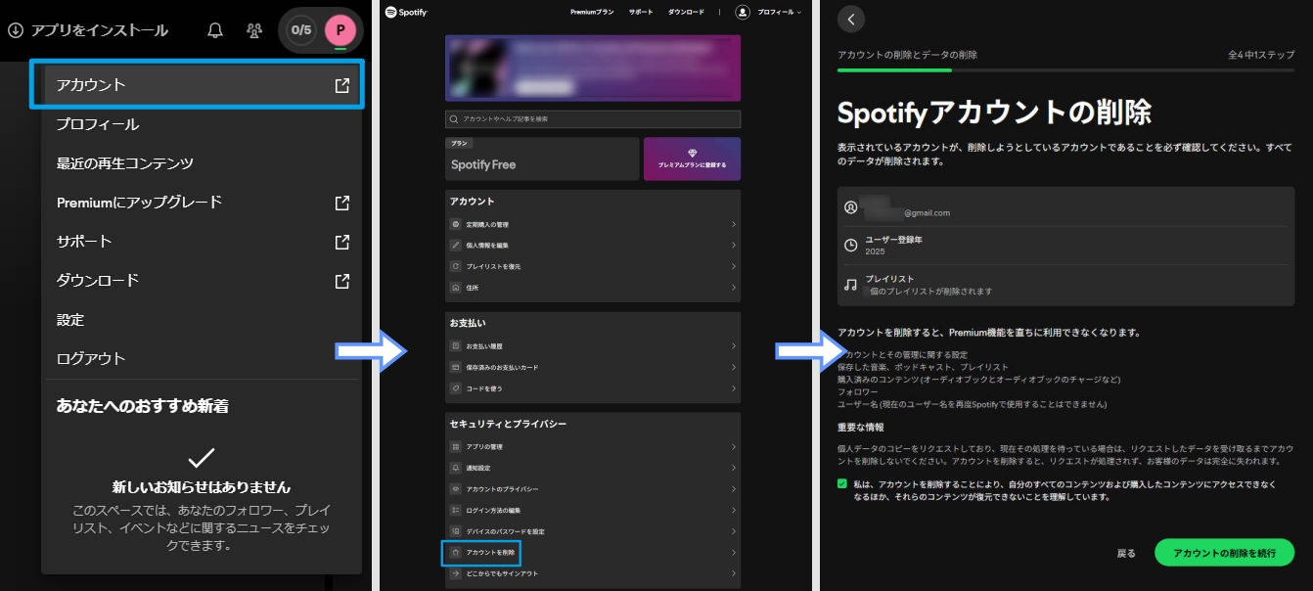1313x591 pixels.
Task: Click the Spotify Free plan card
Action: 542,159
